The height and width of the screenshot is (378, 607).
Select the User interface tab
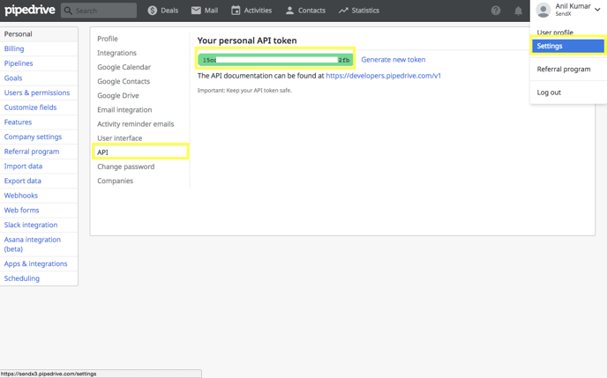(120, 138)
